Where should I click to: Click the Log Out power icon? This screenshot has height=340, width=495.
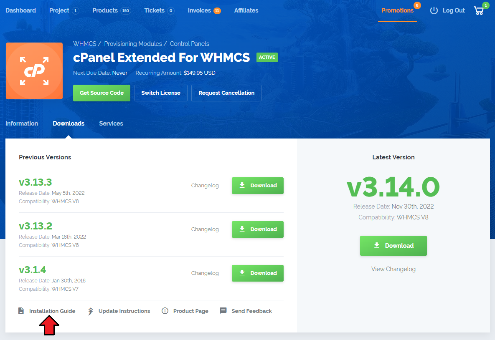434,10
